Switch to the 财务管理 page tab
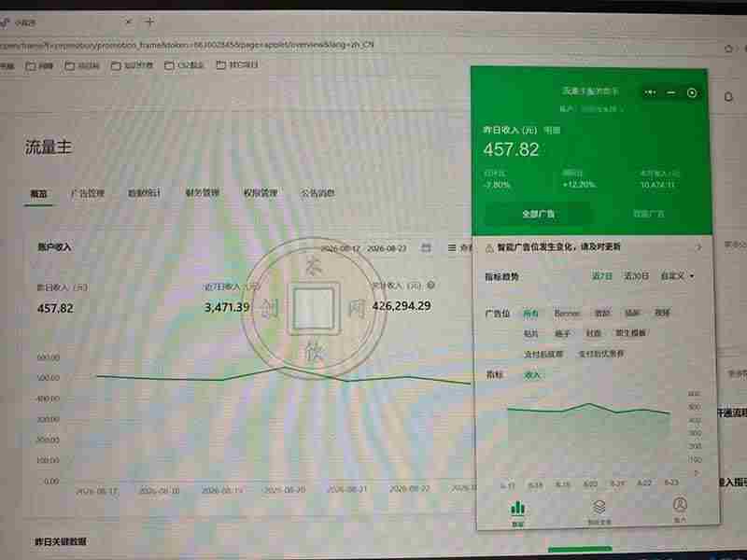 203,193
